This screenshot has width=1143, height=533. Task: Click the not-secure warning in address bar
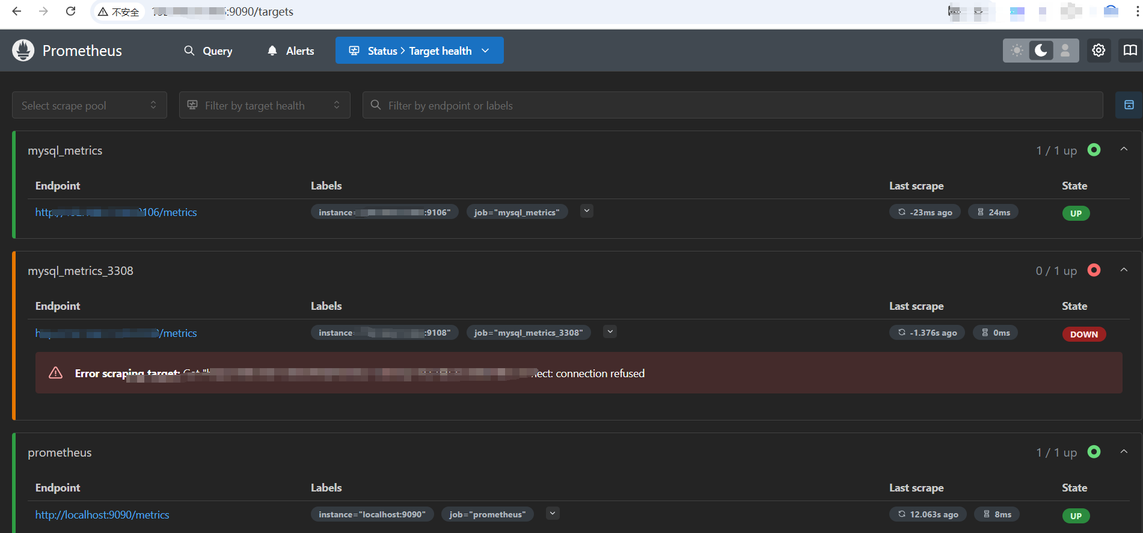pyautogui.click(x=118, y=12)
